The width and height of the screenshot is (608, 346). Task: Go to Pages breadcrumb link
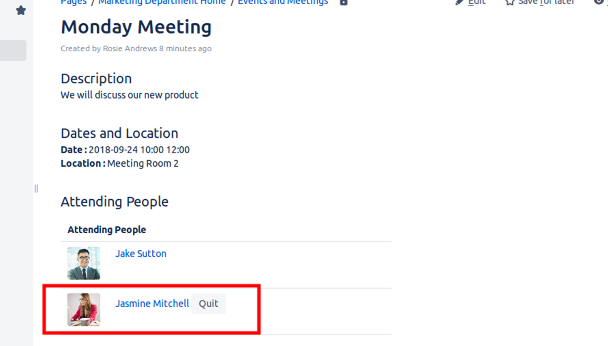(x=74, y=2)
